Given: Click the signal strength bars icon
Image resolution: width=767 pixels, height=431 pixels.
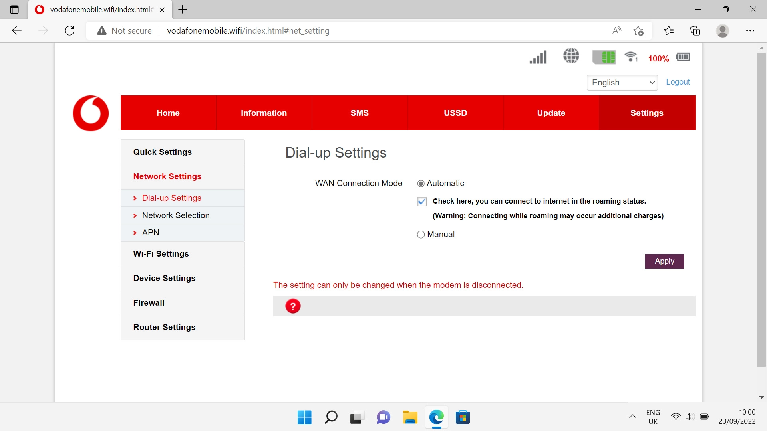Looking at the screenshot, I should 538,57.
